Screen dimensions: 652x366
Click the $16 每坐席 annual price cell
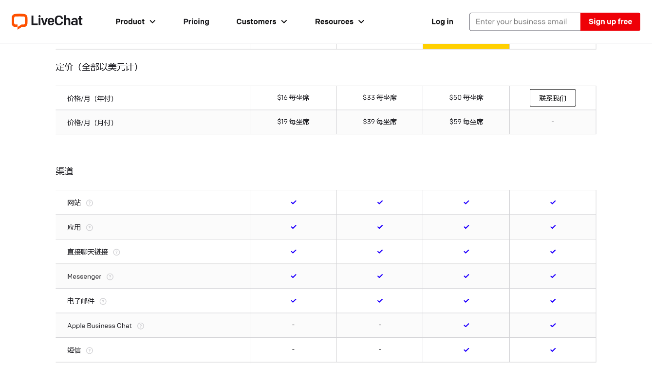[293, 98]
